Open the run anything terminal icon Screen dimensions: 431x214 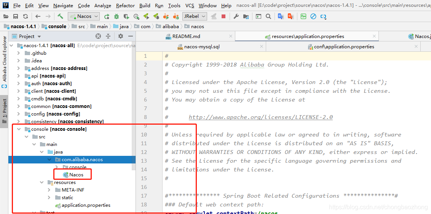click(258, 16)
